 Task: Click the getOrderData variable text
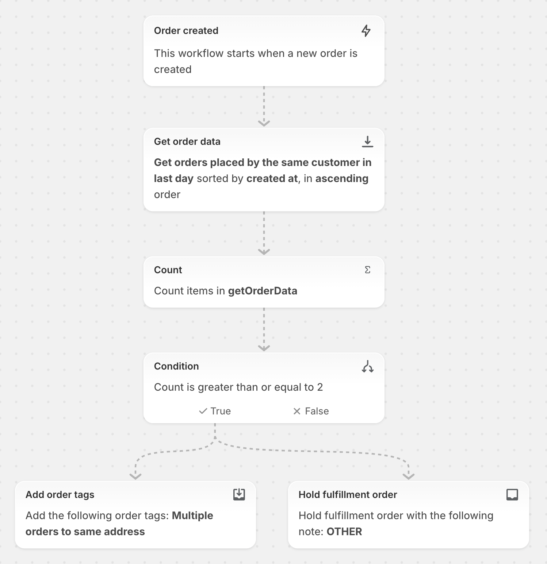[x=263, y=291]
